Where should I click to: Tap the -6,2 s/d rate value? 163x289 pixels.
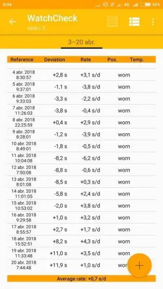(91, 158)
